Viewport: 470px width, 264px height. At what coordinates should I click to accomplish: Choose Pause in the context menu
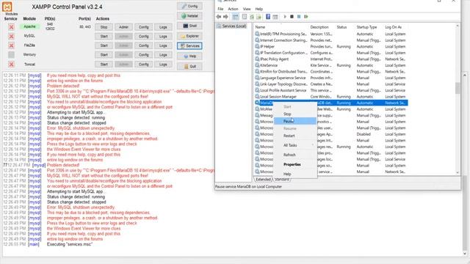tap(295, 121)
